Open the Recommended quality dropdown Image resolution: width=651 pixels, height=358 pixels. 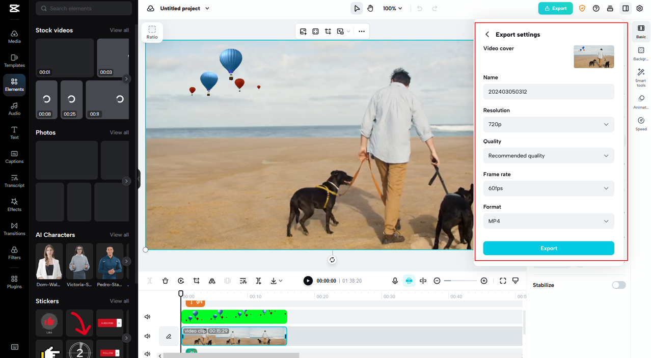[549, 156]
